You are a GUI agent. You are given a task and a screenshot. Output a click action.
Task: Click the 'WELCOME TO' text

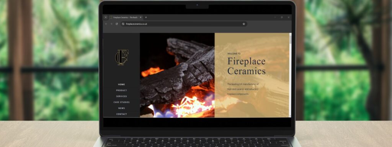click(x=234, y=54)
